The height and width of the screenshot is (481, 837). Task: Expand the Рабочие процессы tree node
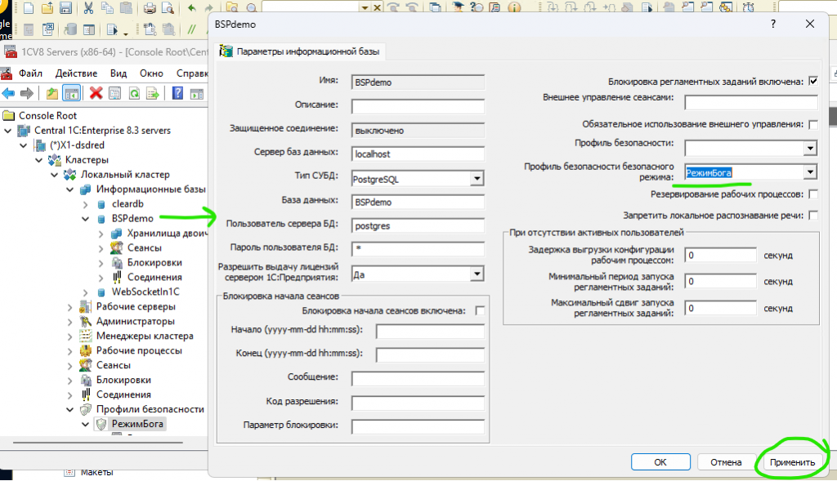[x=70, y=350]
